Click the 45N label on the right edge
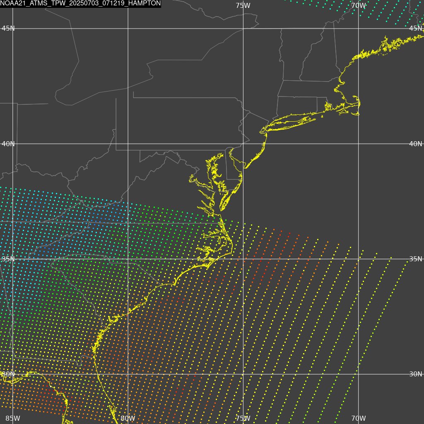This screenshot has height=424, width=424. (416, 29)
